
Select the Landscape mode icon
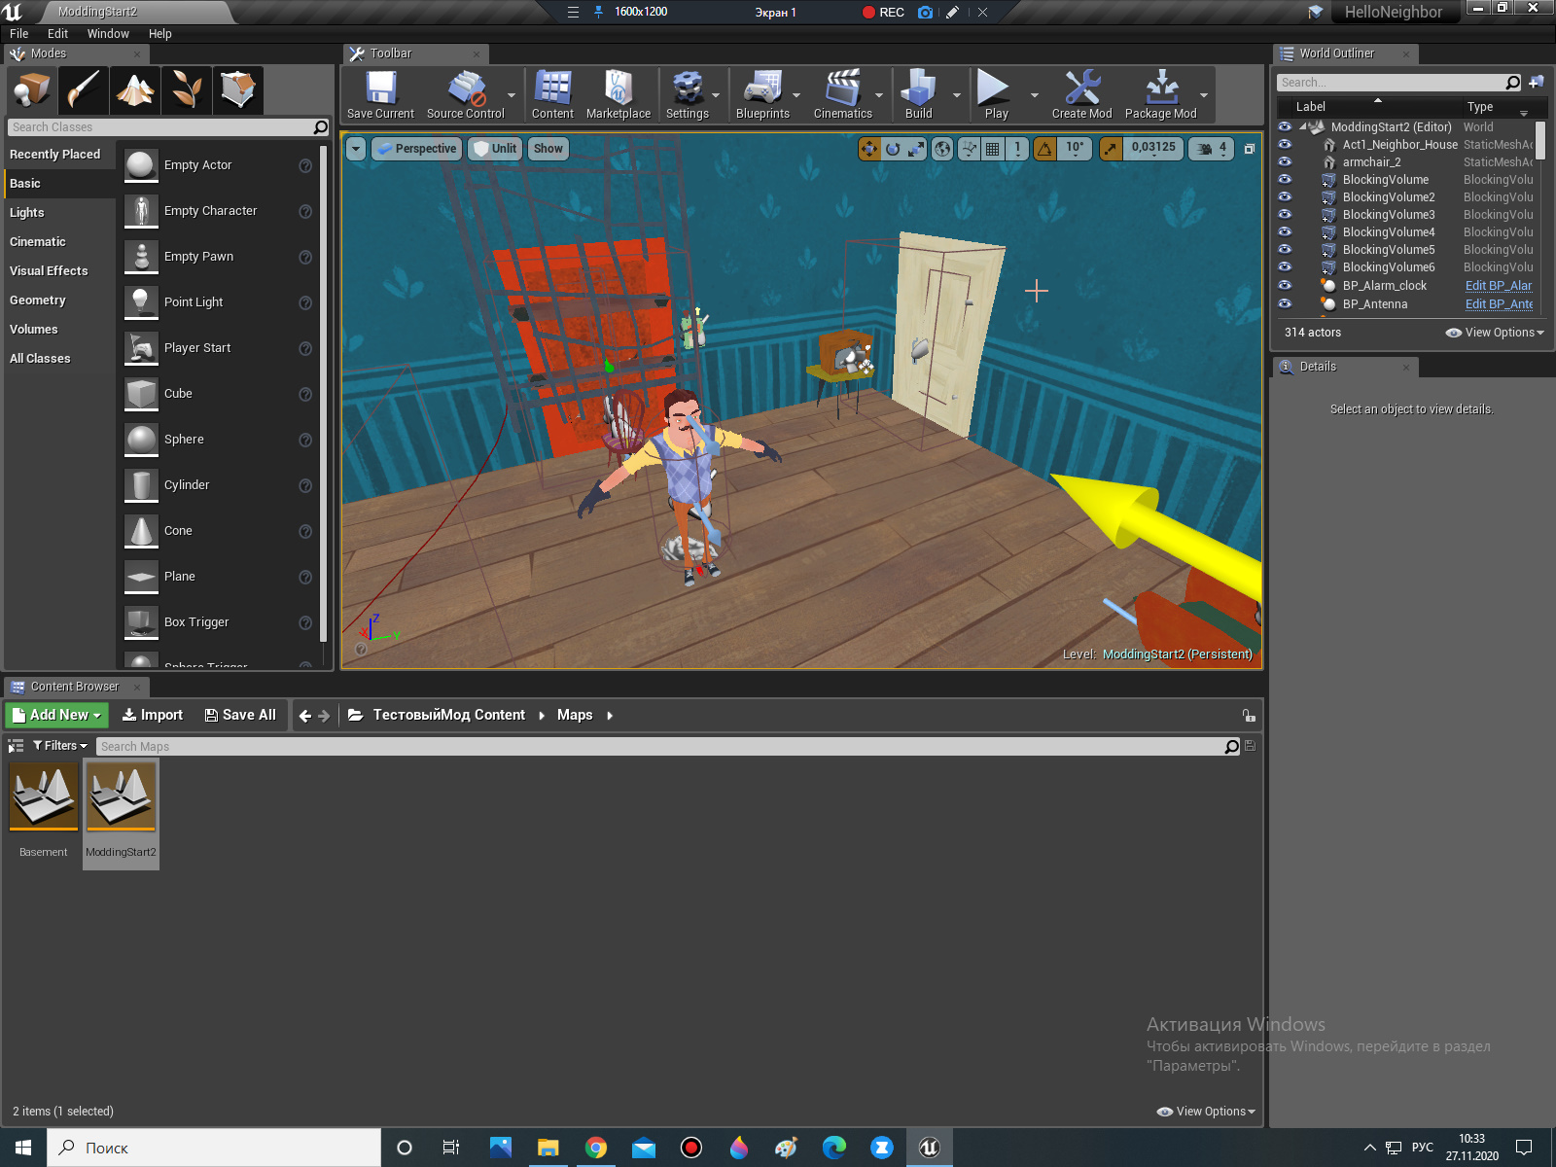click(135, 90)
